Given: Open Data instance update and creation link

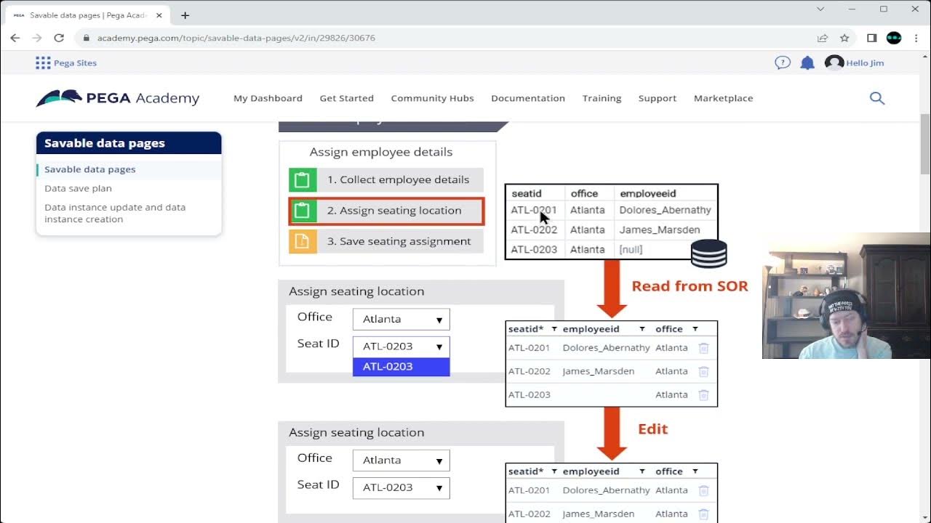Looking at the screenshot, I should tap(115, 213).
